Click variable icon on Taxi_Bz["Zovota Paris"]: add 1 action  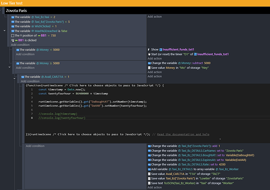tap(149, 146)
